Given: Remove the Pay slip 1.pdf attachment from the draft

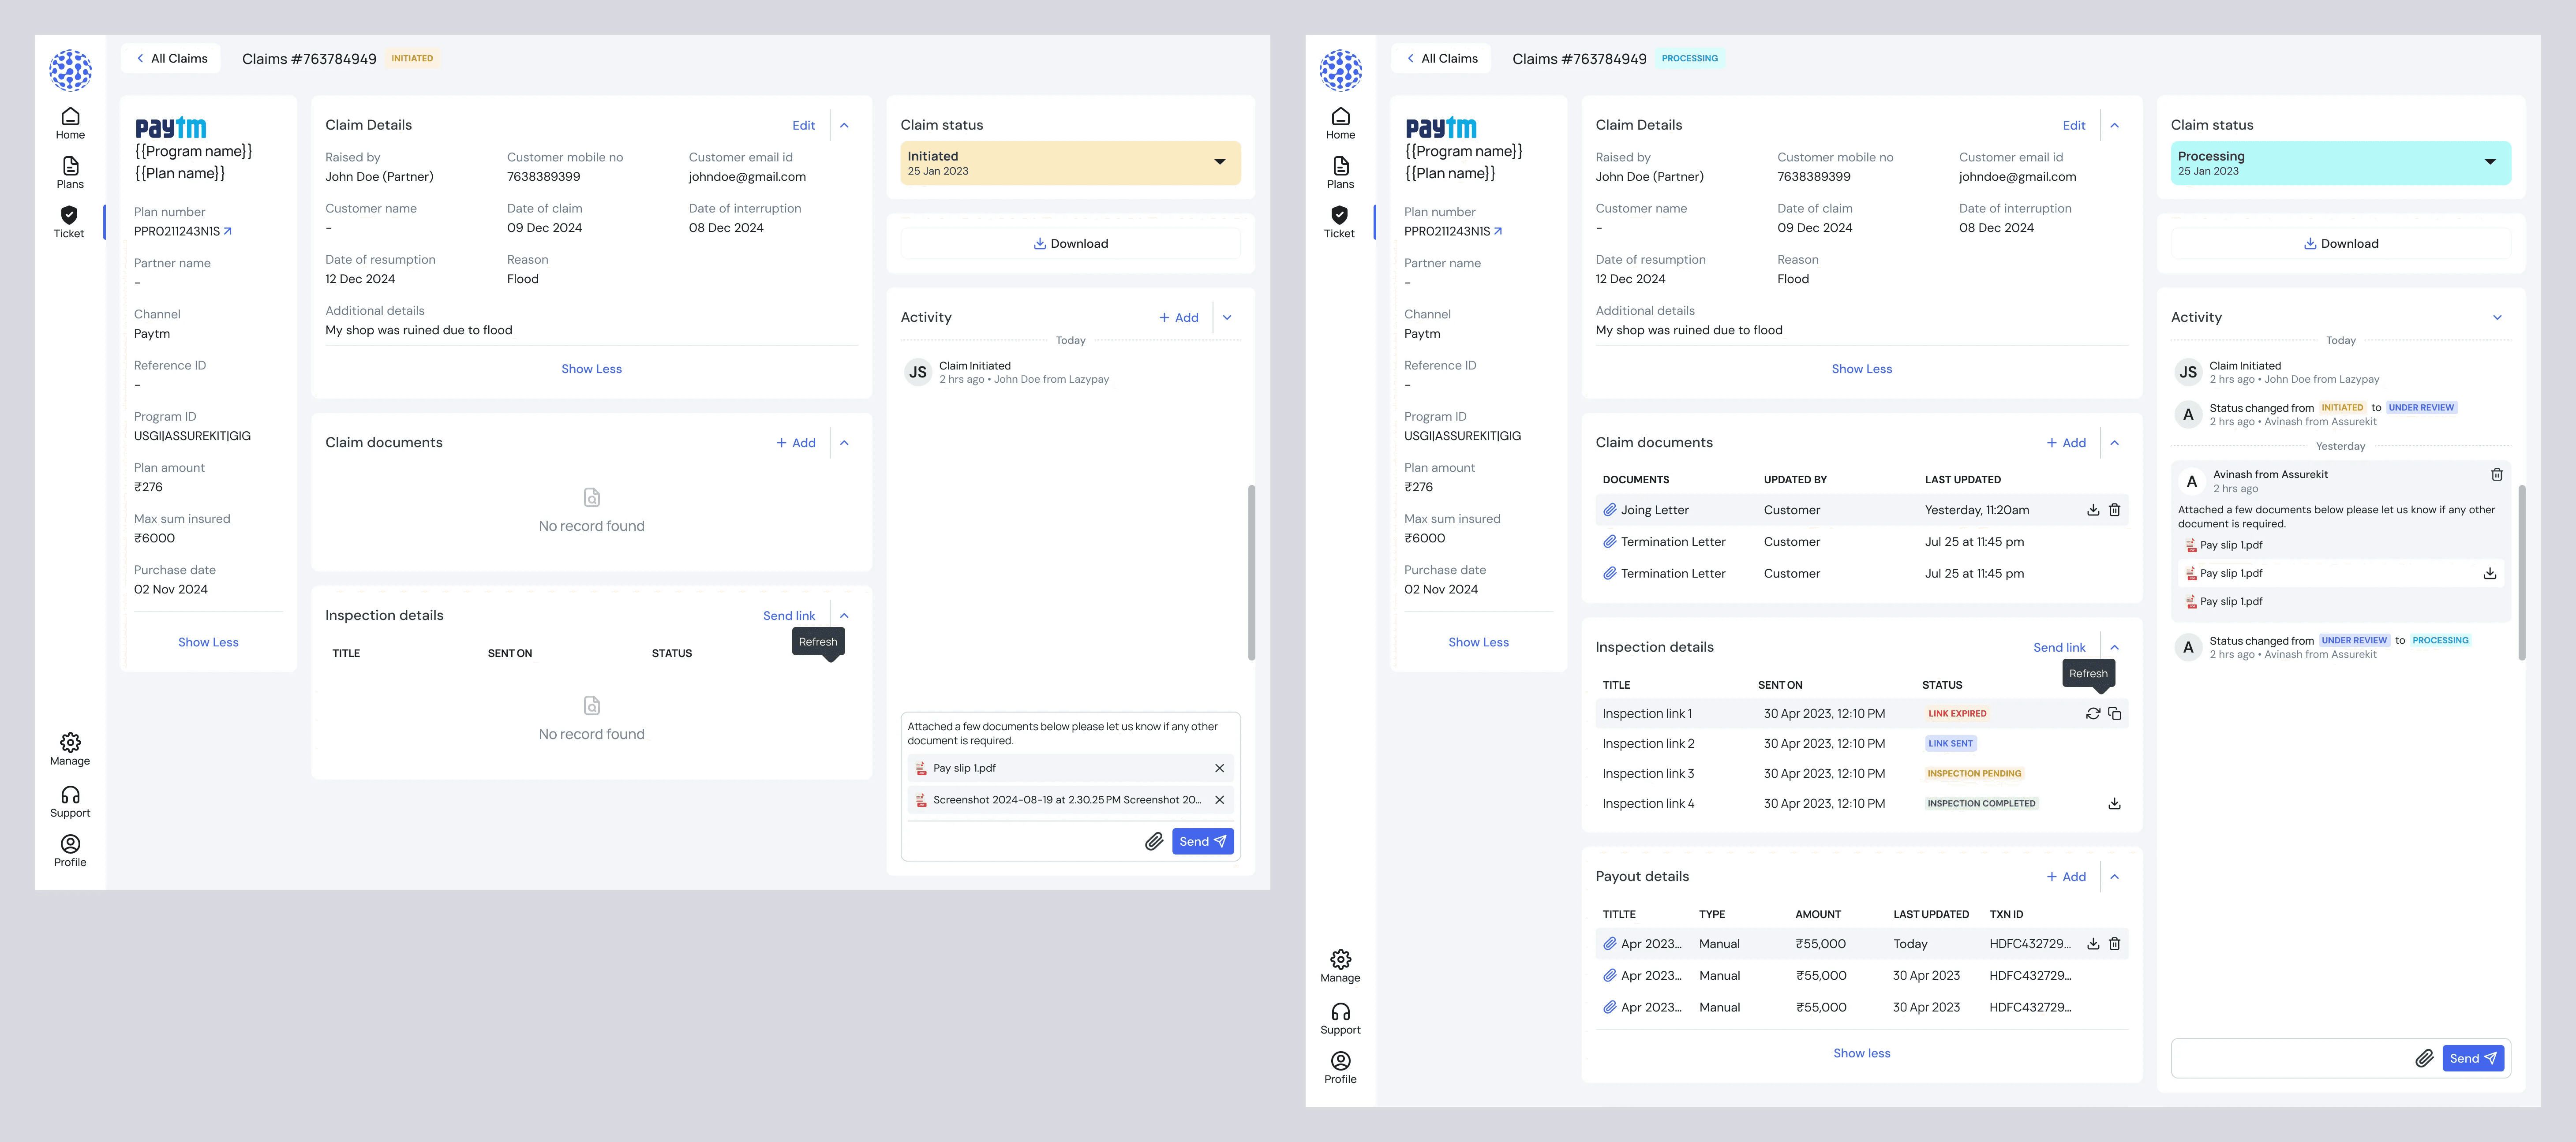Looking at the screenshot, I should click(x=1219, y=768).
